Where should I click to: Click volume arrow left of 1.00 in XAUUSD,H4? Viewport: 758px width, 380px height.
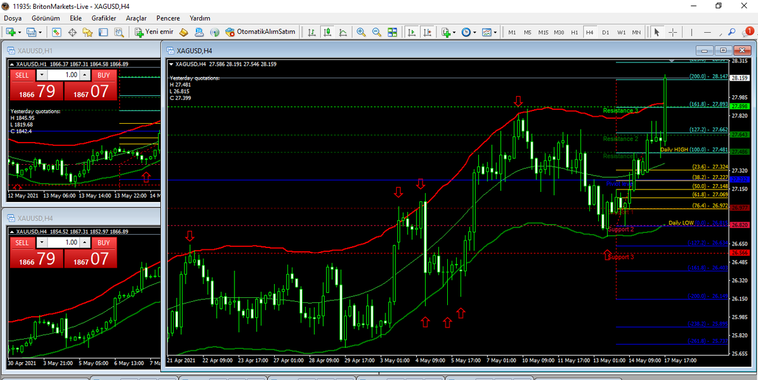[42, 243]
